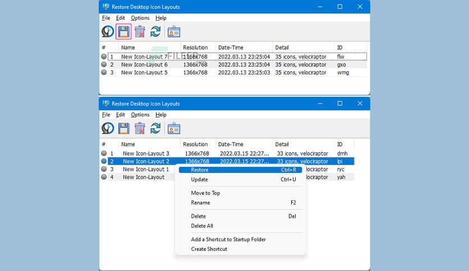This screenshot has width=469, height=271.
Task: Click the Restore layout icon in the upper window toolbar
Action: (x=108, y=32)
